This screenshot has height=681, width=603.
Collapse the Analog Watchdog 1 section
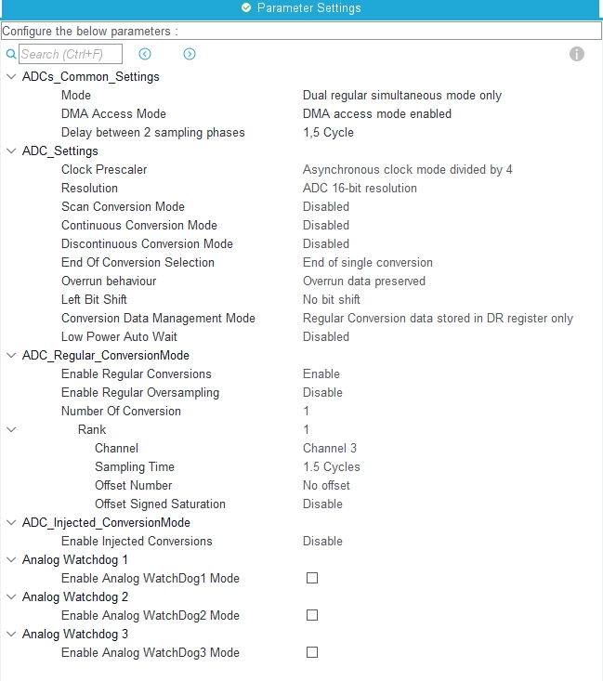(x=11, y=560)
